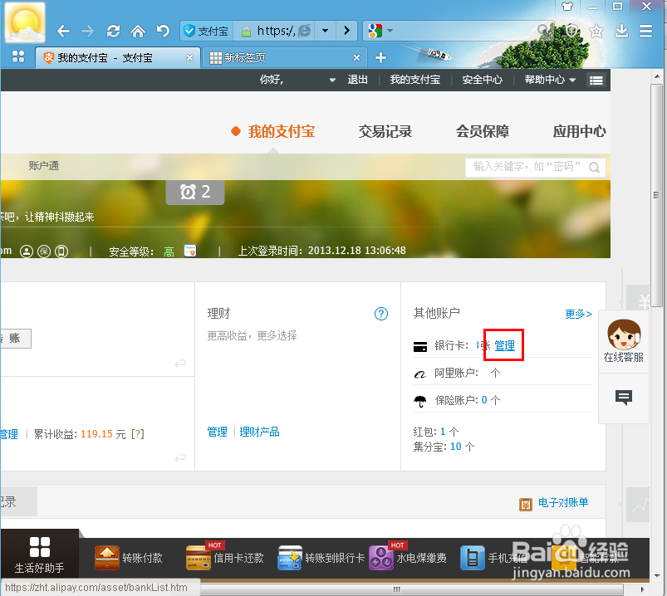This screenshot has width=667, height=596.
Task: Click 管理 under 理财 section
Action: (217, 432)
